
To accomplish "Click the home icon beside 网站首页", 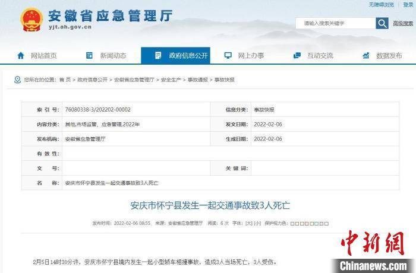I will coord(21,55).
